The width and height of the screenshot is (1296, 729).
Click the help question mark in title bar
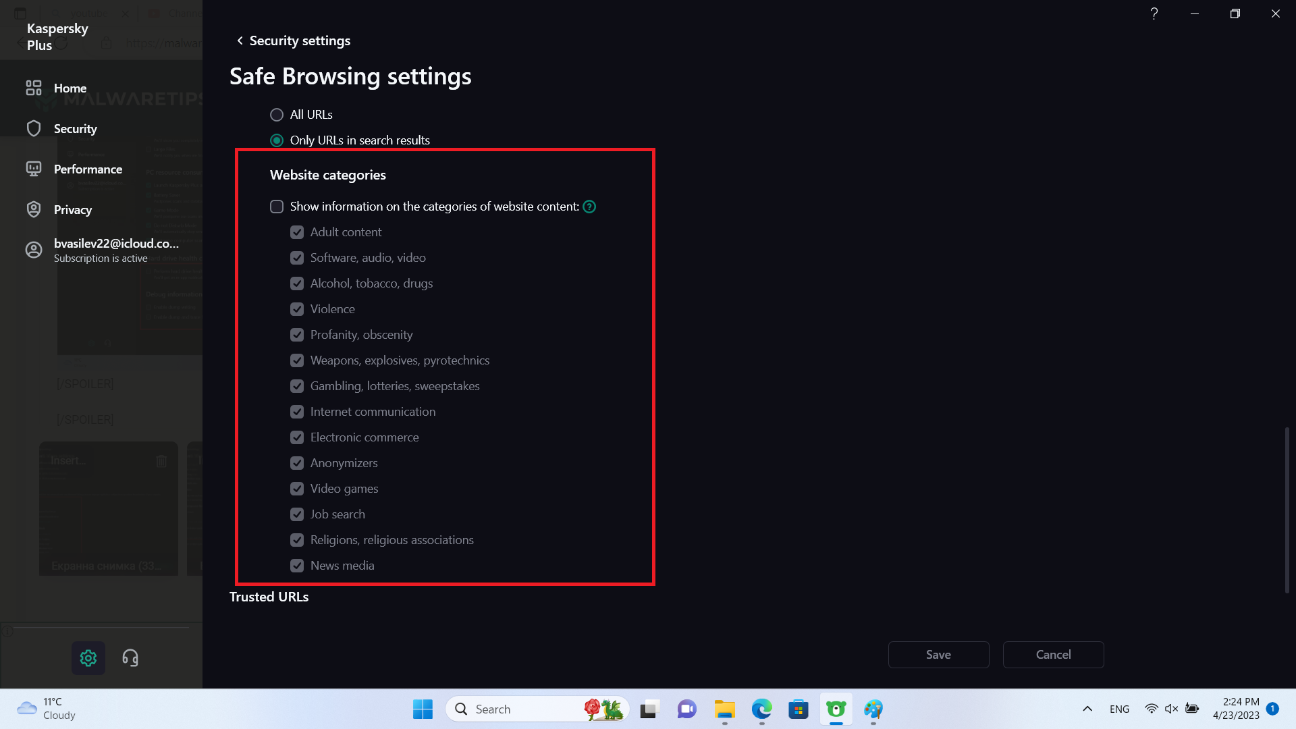(1154, 13)
